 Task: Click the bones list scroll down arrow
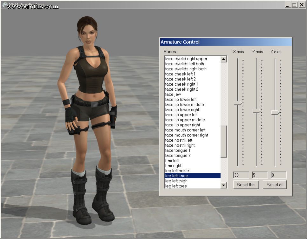tap(224, 185)
